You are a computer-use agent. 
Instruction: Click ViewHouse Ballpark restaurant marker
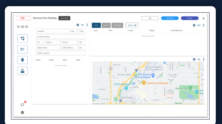pyautogui.click(x=144, y=83)
